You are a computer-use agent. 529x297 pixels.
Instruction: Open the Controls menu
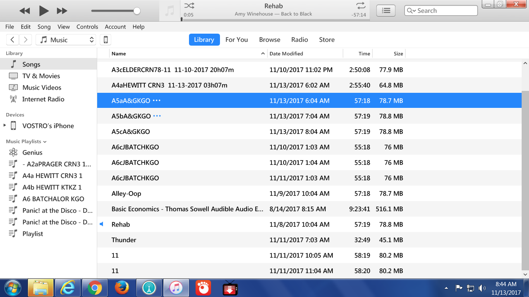(87, 27)
